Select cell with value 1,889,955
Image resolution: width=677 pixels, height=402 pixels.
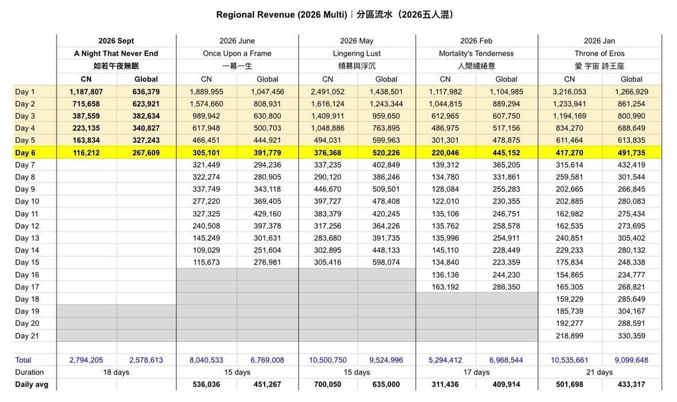[206, 92]
